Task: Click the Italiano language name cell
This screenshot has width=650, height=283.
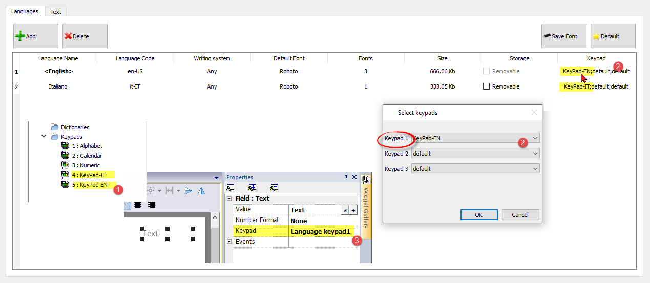Action: point(58,86)
